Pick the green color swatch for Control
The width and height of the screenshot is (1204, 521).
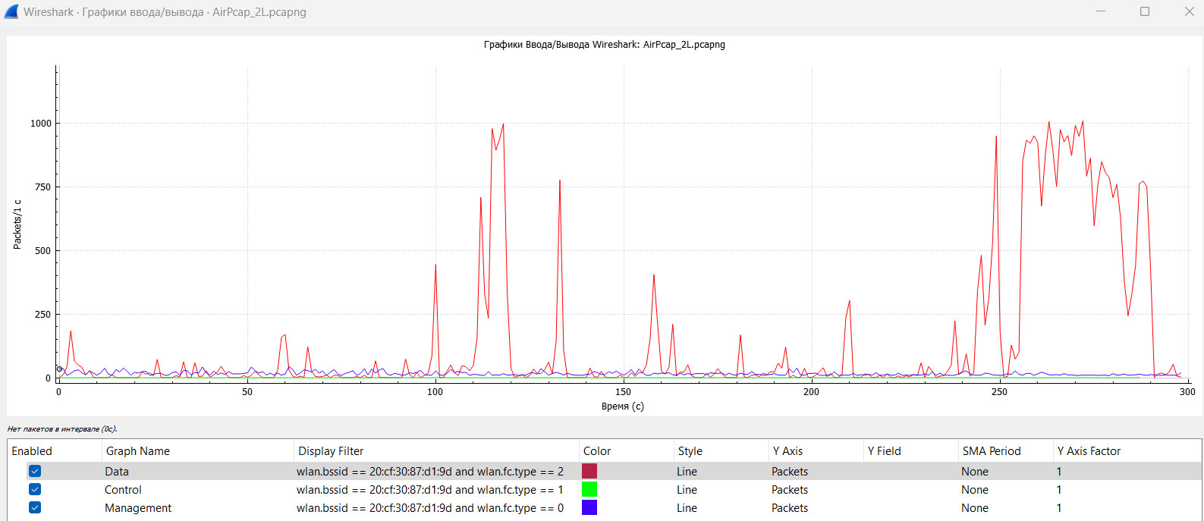coord(589,489)
